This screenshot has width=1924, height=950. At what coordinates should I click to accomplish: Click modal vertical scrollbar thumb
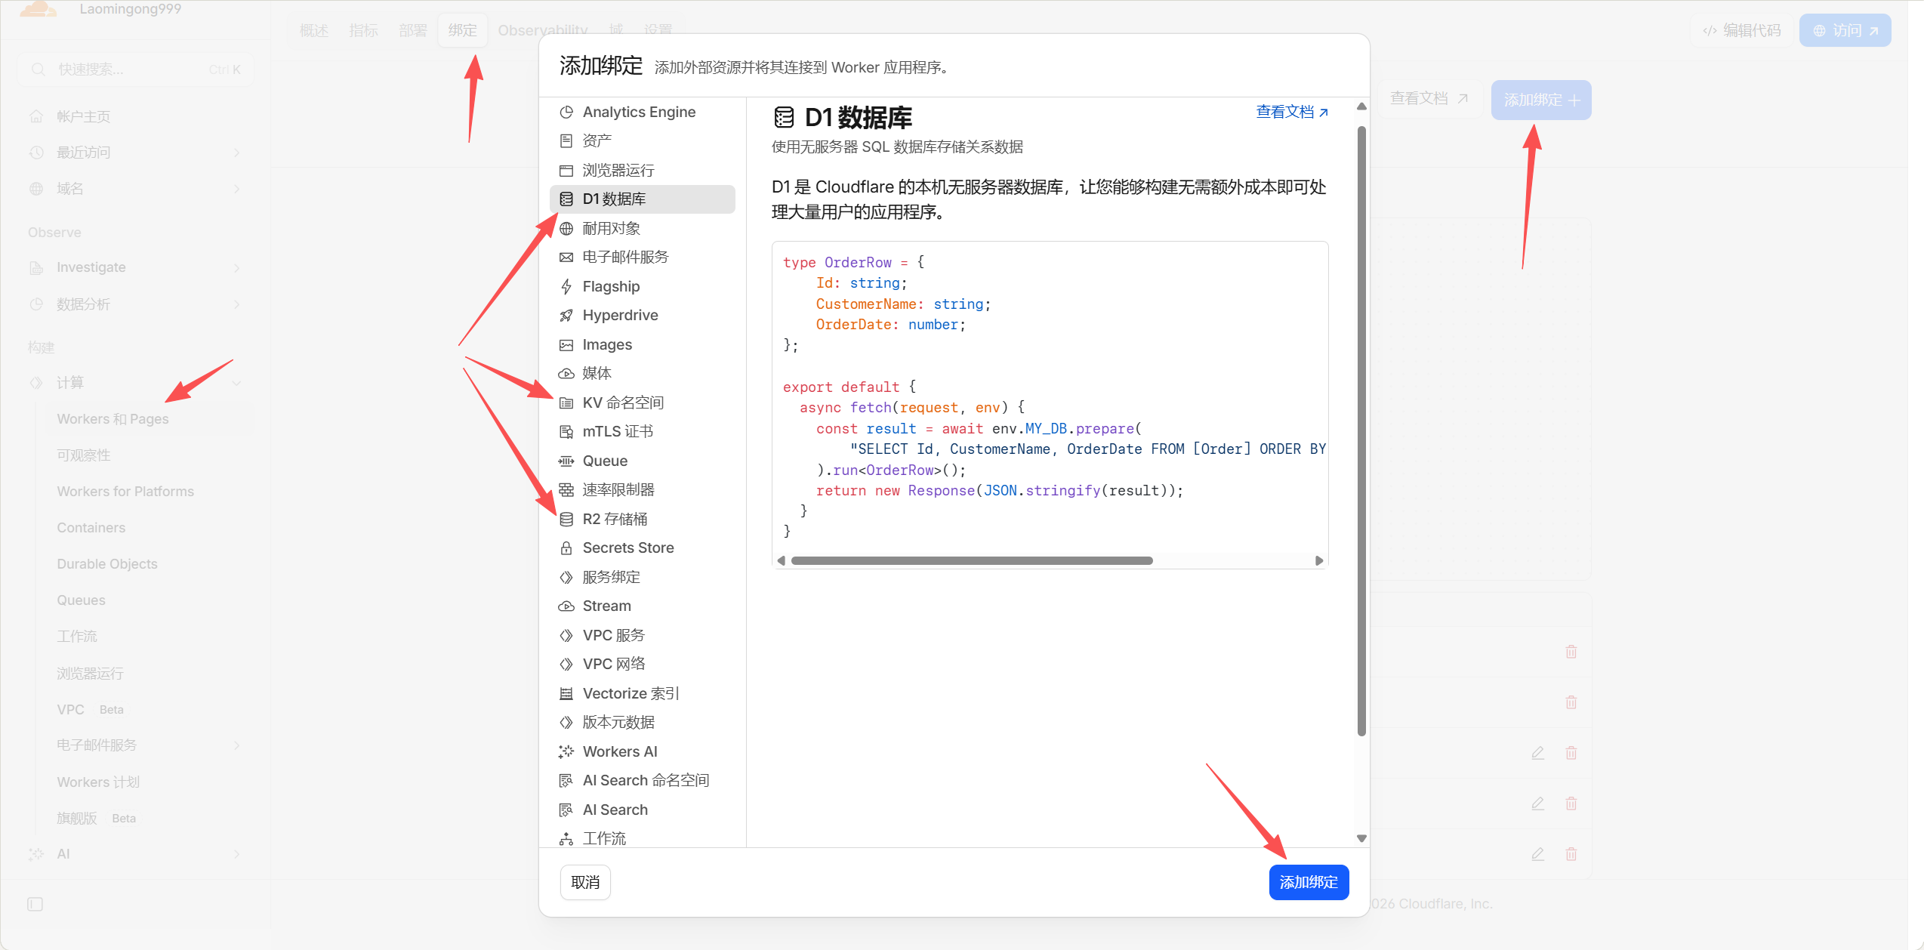tap(1361, 430)
